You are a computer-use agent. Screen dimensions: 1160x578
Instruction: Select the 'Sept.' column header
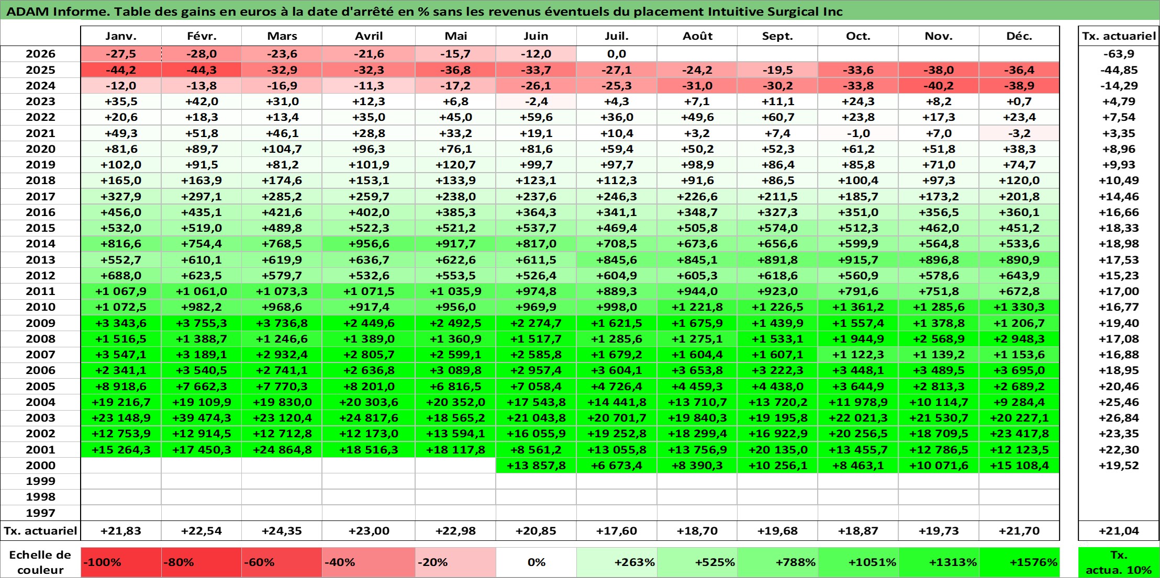[777, 36]
